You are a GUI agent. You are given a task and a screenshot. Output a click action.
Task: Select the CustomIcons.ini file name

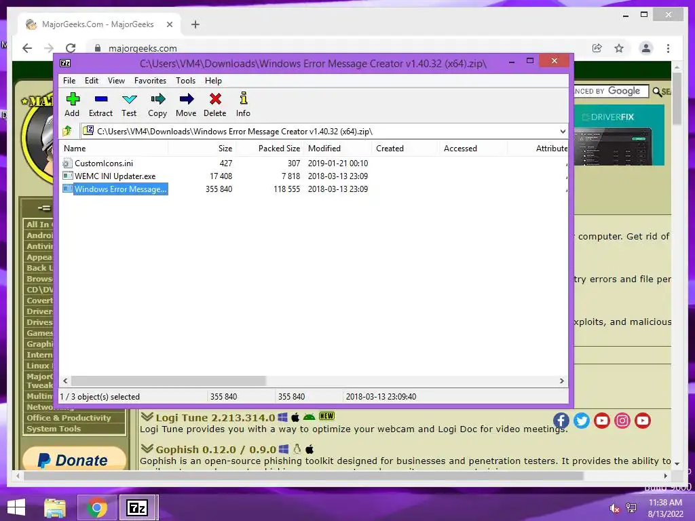point(104,163)
